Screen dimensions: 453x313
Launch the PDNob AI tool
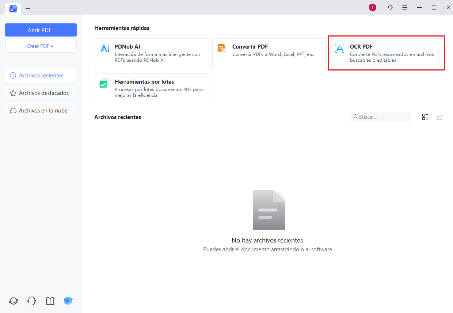point(151,54)
